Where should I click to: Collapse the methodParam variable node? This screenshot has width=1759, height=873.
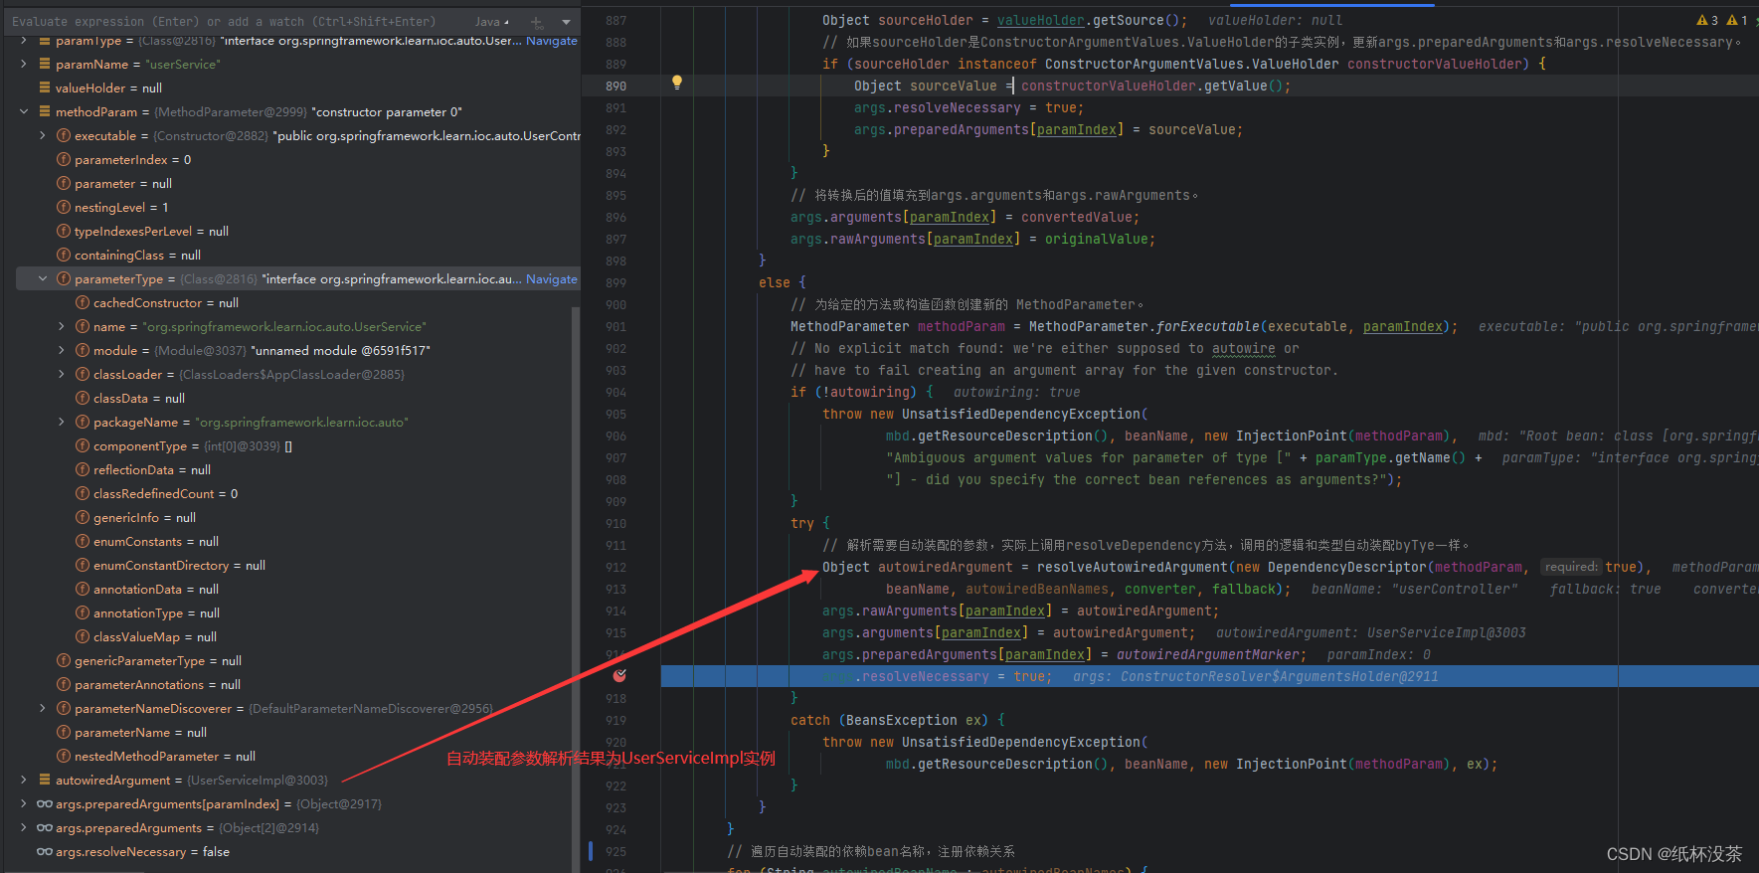pyautogui.click(x=24, y=111)
